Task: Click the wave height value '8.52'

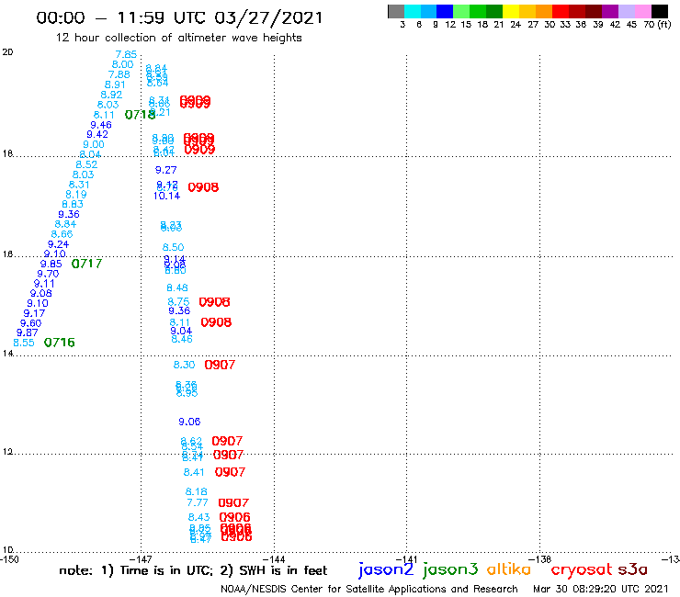Action: pos(86,164)
